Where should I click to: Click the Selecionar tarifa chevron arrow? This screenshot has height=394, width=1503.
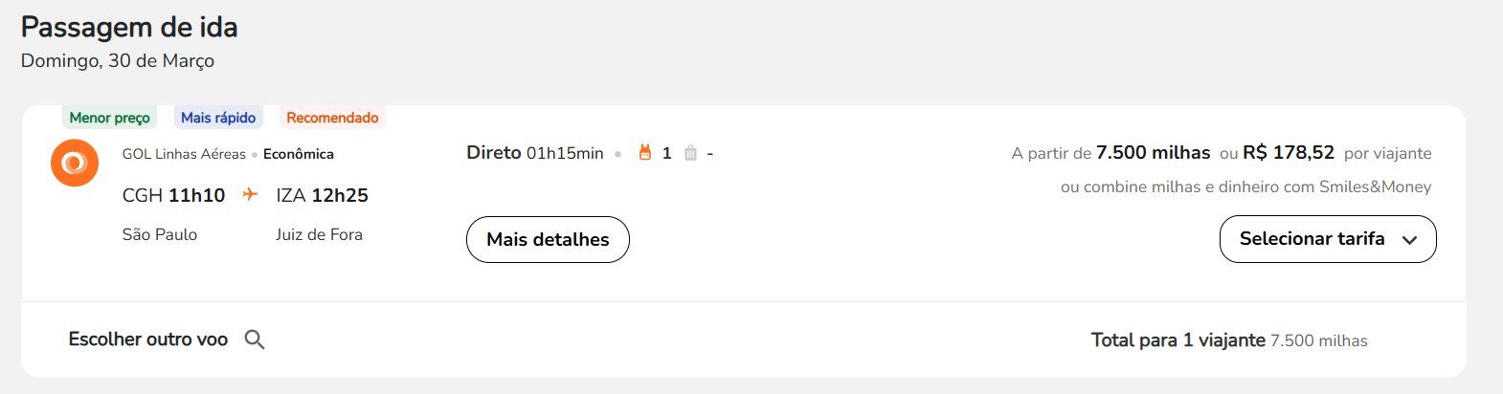pyautogui.click(x=1409, y=240)
